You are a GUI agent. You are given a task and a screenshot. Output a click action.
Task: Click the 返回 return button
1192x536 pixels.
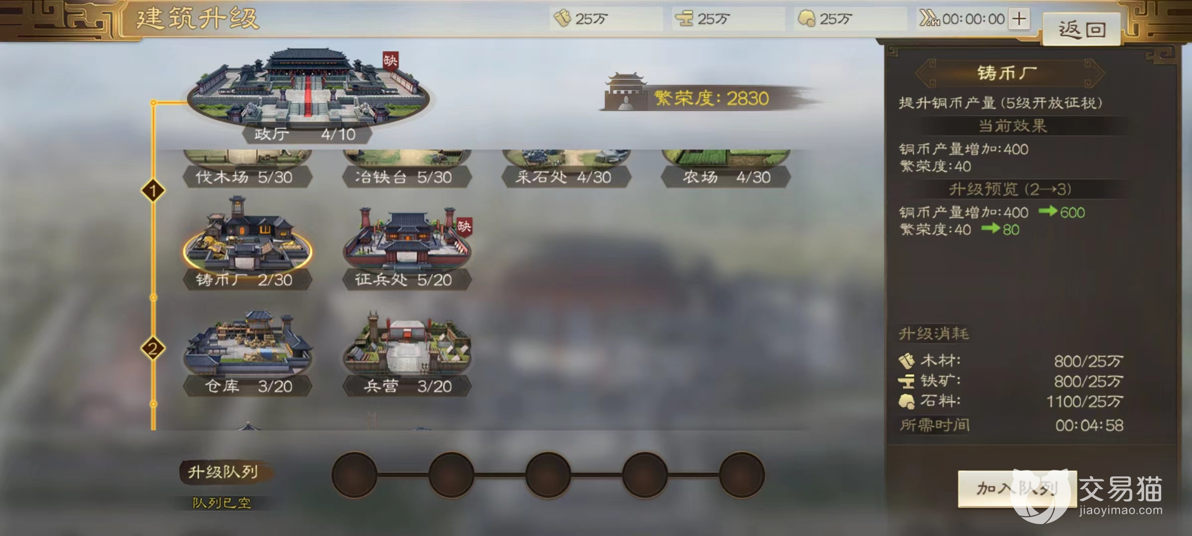tap(1082, 30)
